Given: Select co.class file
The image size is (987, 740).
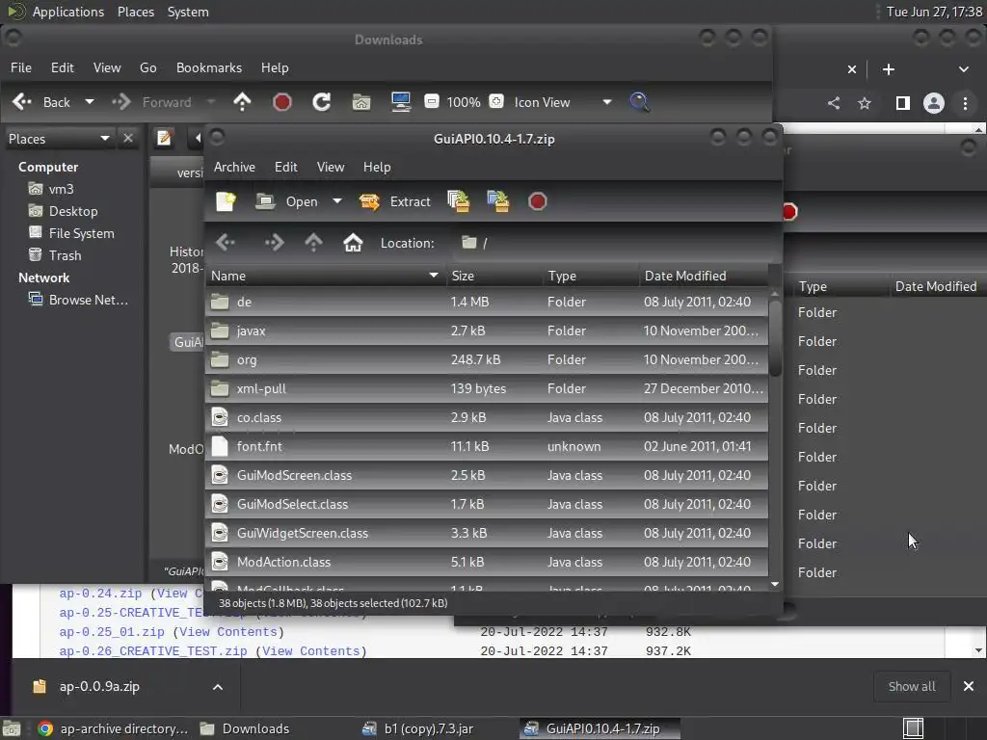Looking at the screenshot, I should click(x=487, y=418).
